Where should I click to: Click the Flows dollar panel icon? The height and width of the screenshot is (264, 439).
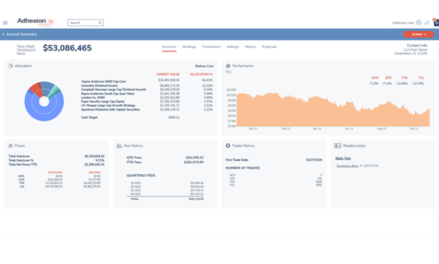tap(11, 145)
